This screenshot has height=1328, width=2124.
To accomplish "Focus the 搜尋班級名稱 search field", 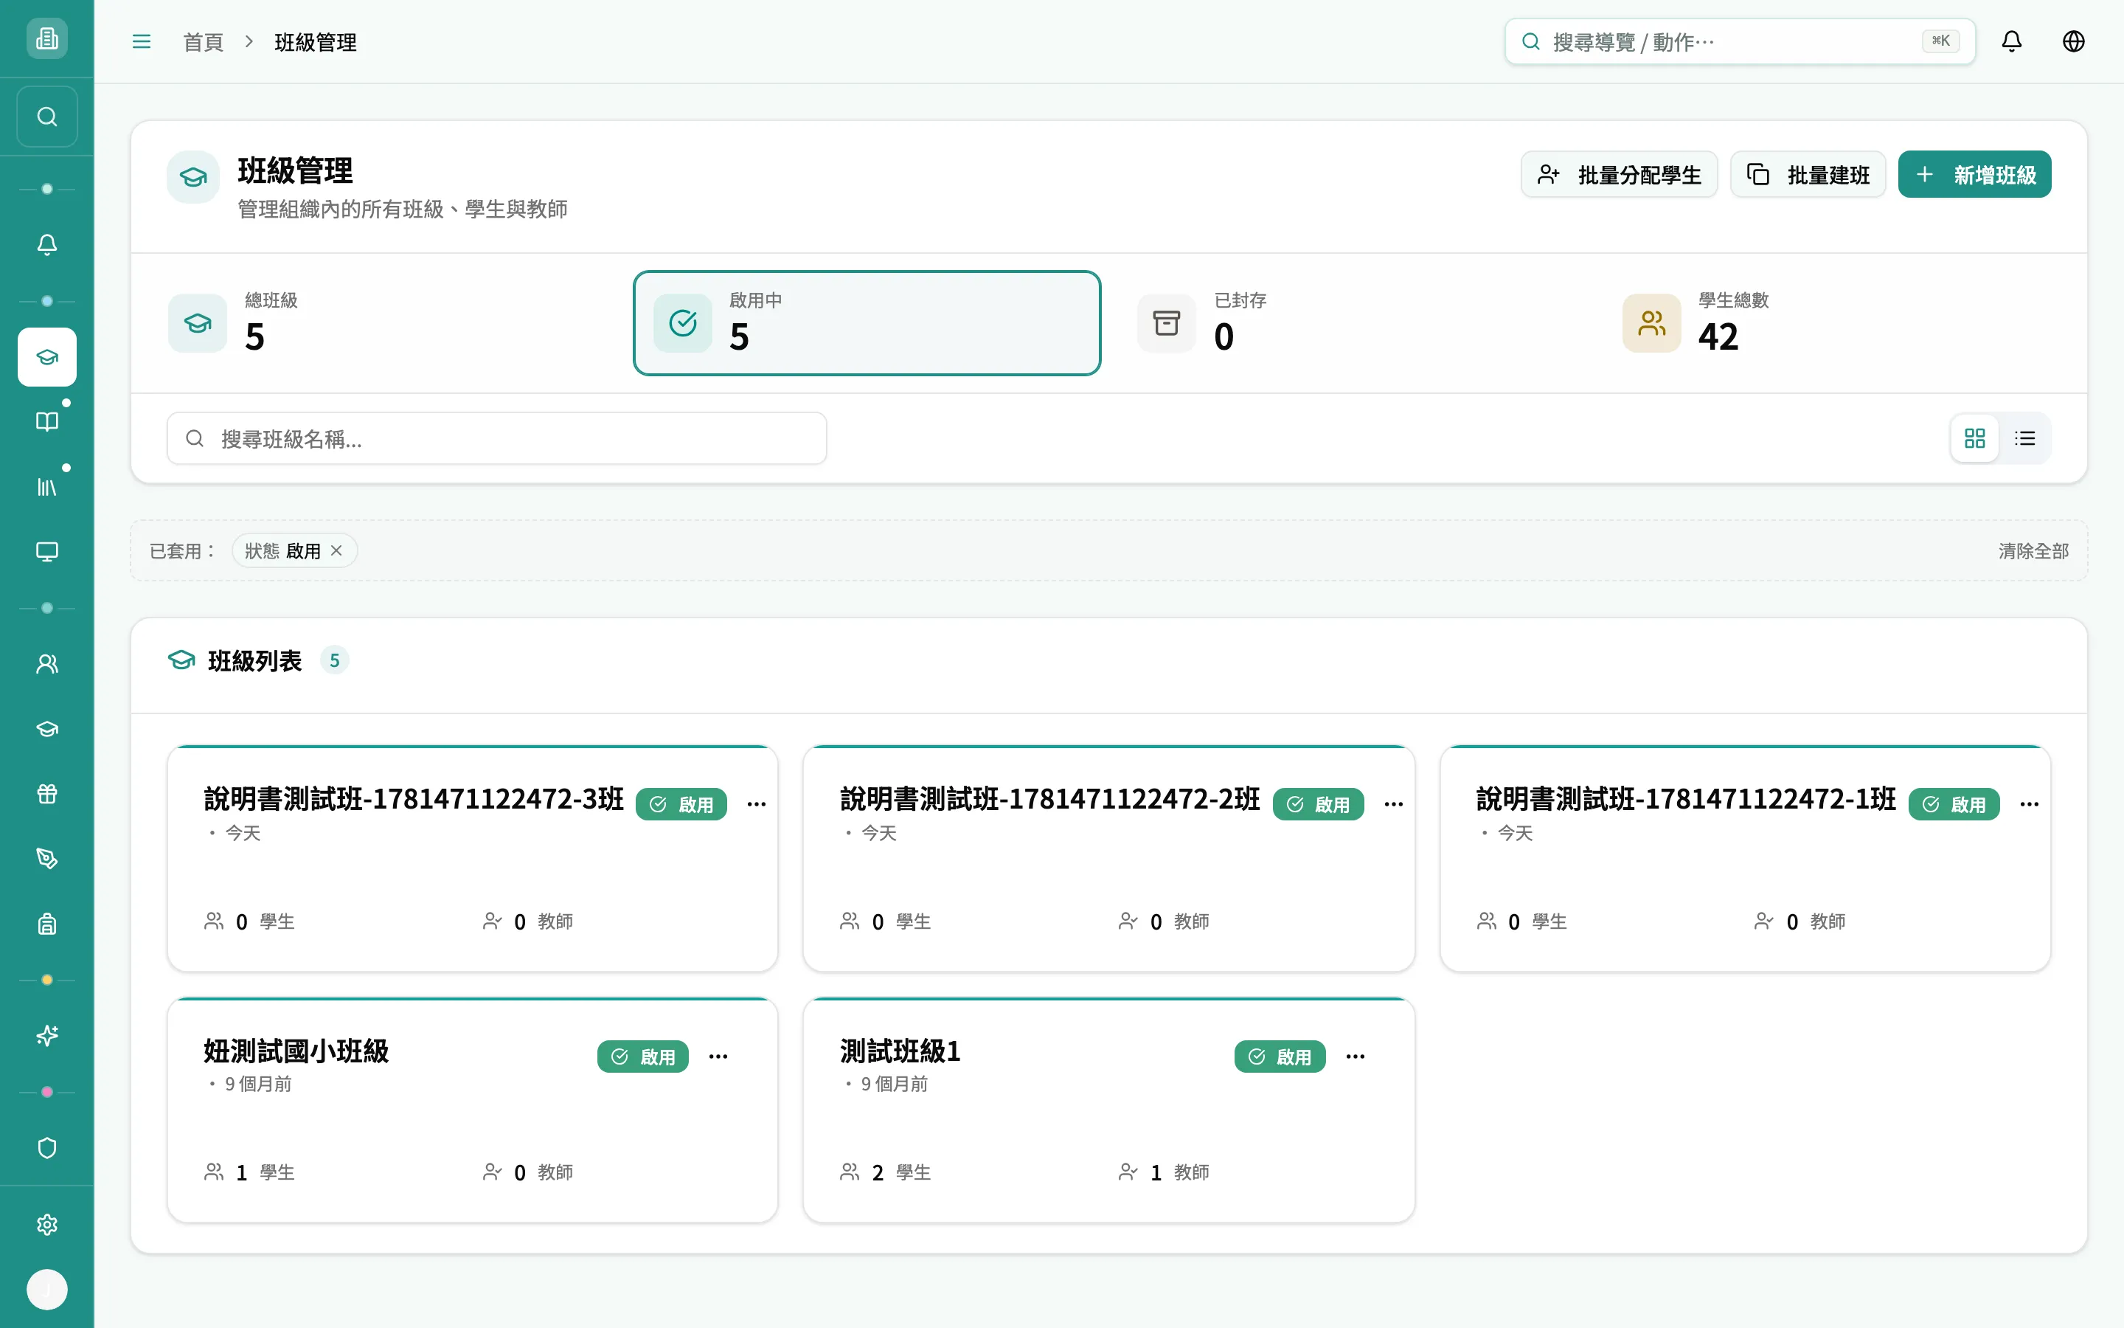I will [x=497, y=438].
